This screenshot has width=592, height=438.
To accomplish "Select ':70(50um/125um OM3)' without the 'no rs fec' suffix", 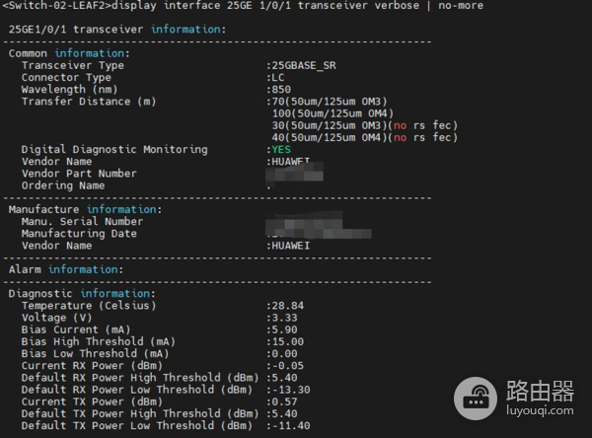I will [x=327, y=102].
